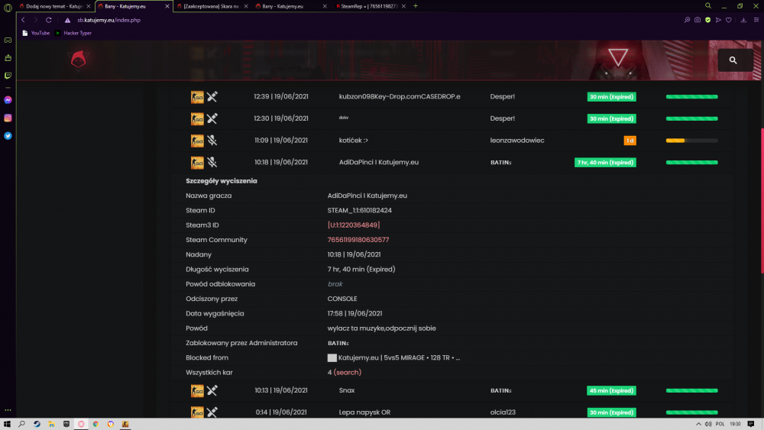Expand the Snax row details
764x430 pixels.
[452, 390]
